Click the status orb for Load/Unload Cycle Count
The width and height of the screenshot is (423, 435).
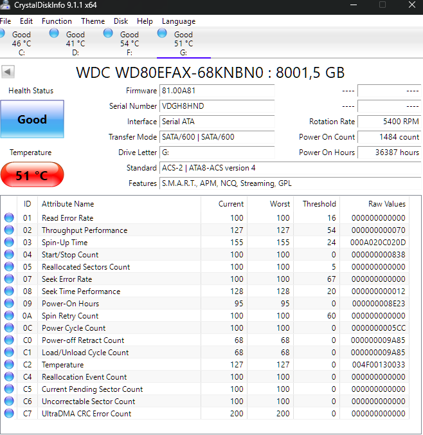9,352
